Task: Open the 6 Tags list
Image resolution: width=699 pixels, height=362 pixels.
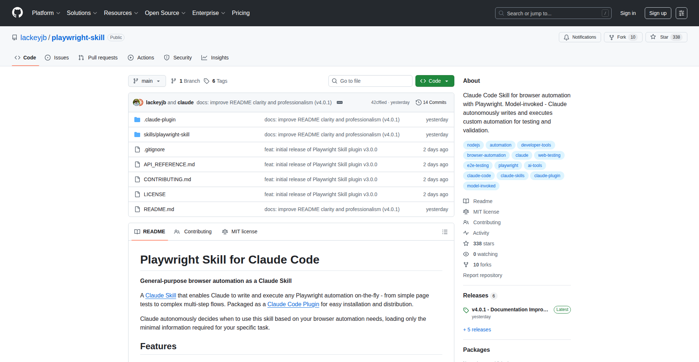Action: [x=216, y=81]
